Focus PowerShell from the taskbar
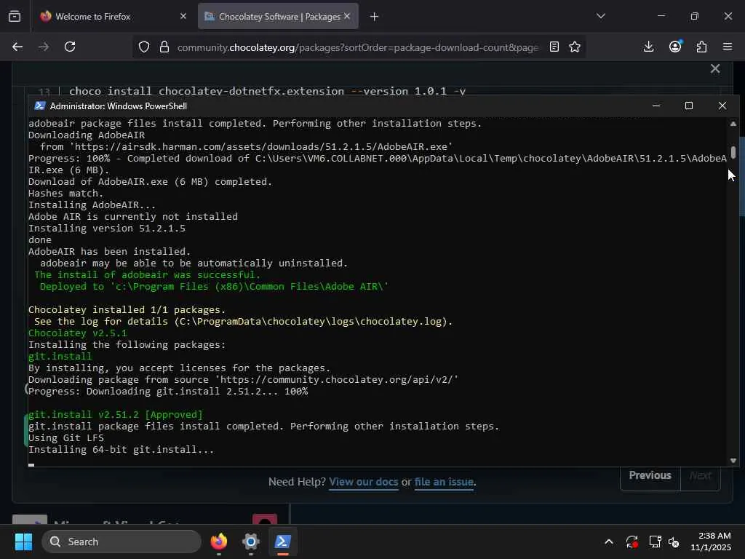Image resolution: width=745 pixels, height=559 pixels. [283, 542]
